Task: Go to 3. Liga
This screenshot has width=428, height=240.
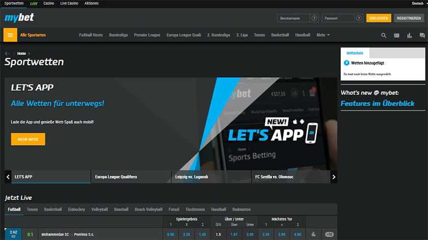Action: [x=242, y=35]
